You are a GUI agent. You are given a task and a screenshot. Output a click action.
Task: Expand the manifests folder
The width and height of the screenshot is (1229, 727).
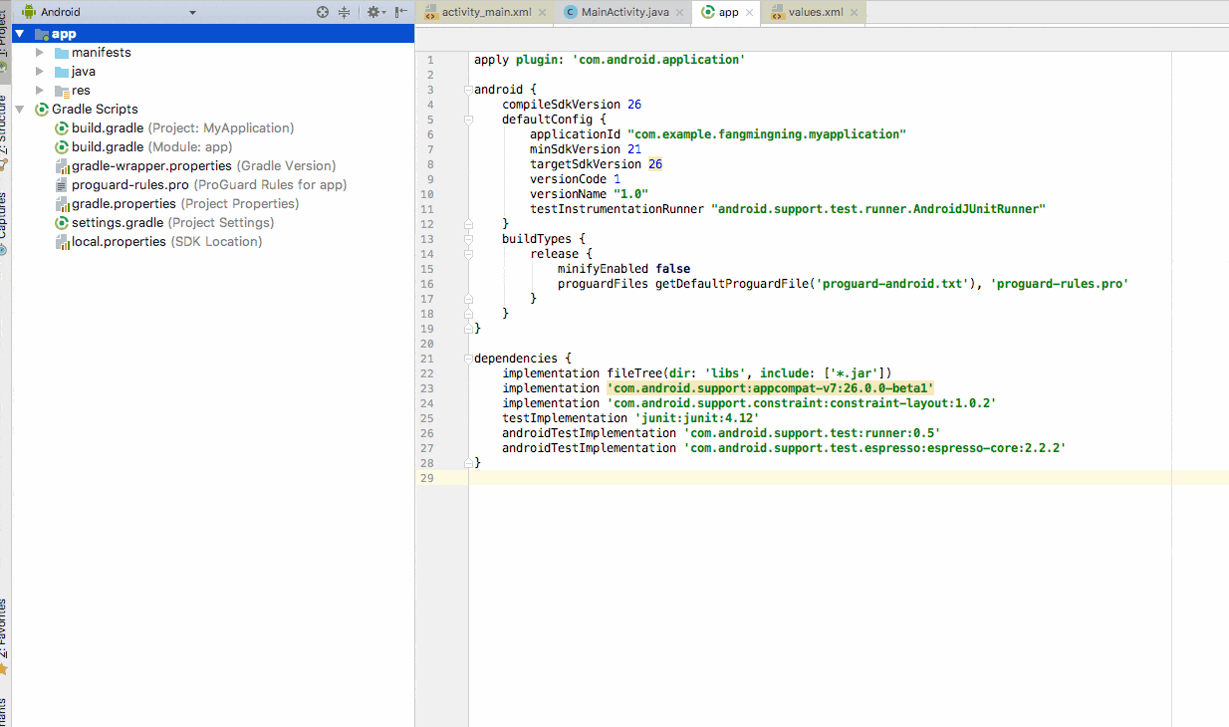pyautogui.click(x=40, y=53)
